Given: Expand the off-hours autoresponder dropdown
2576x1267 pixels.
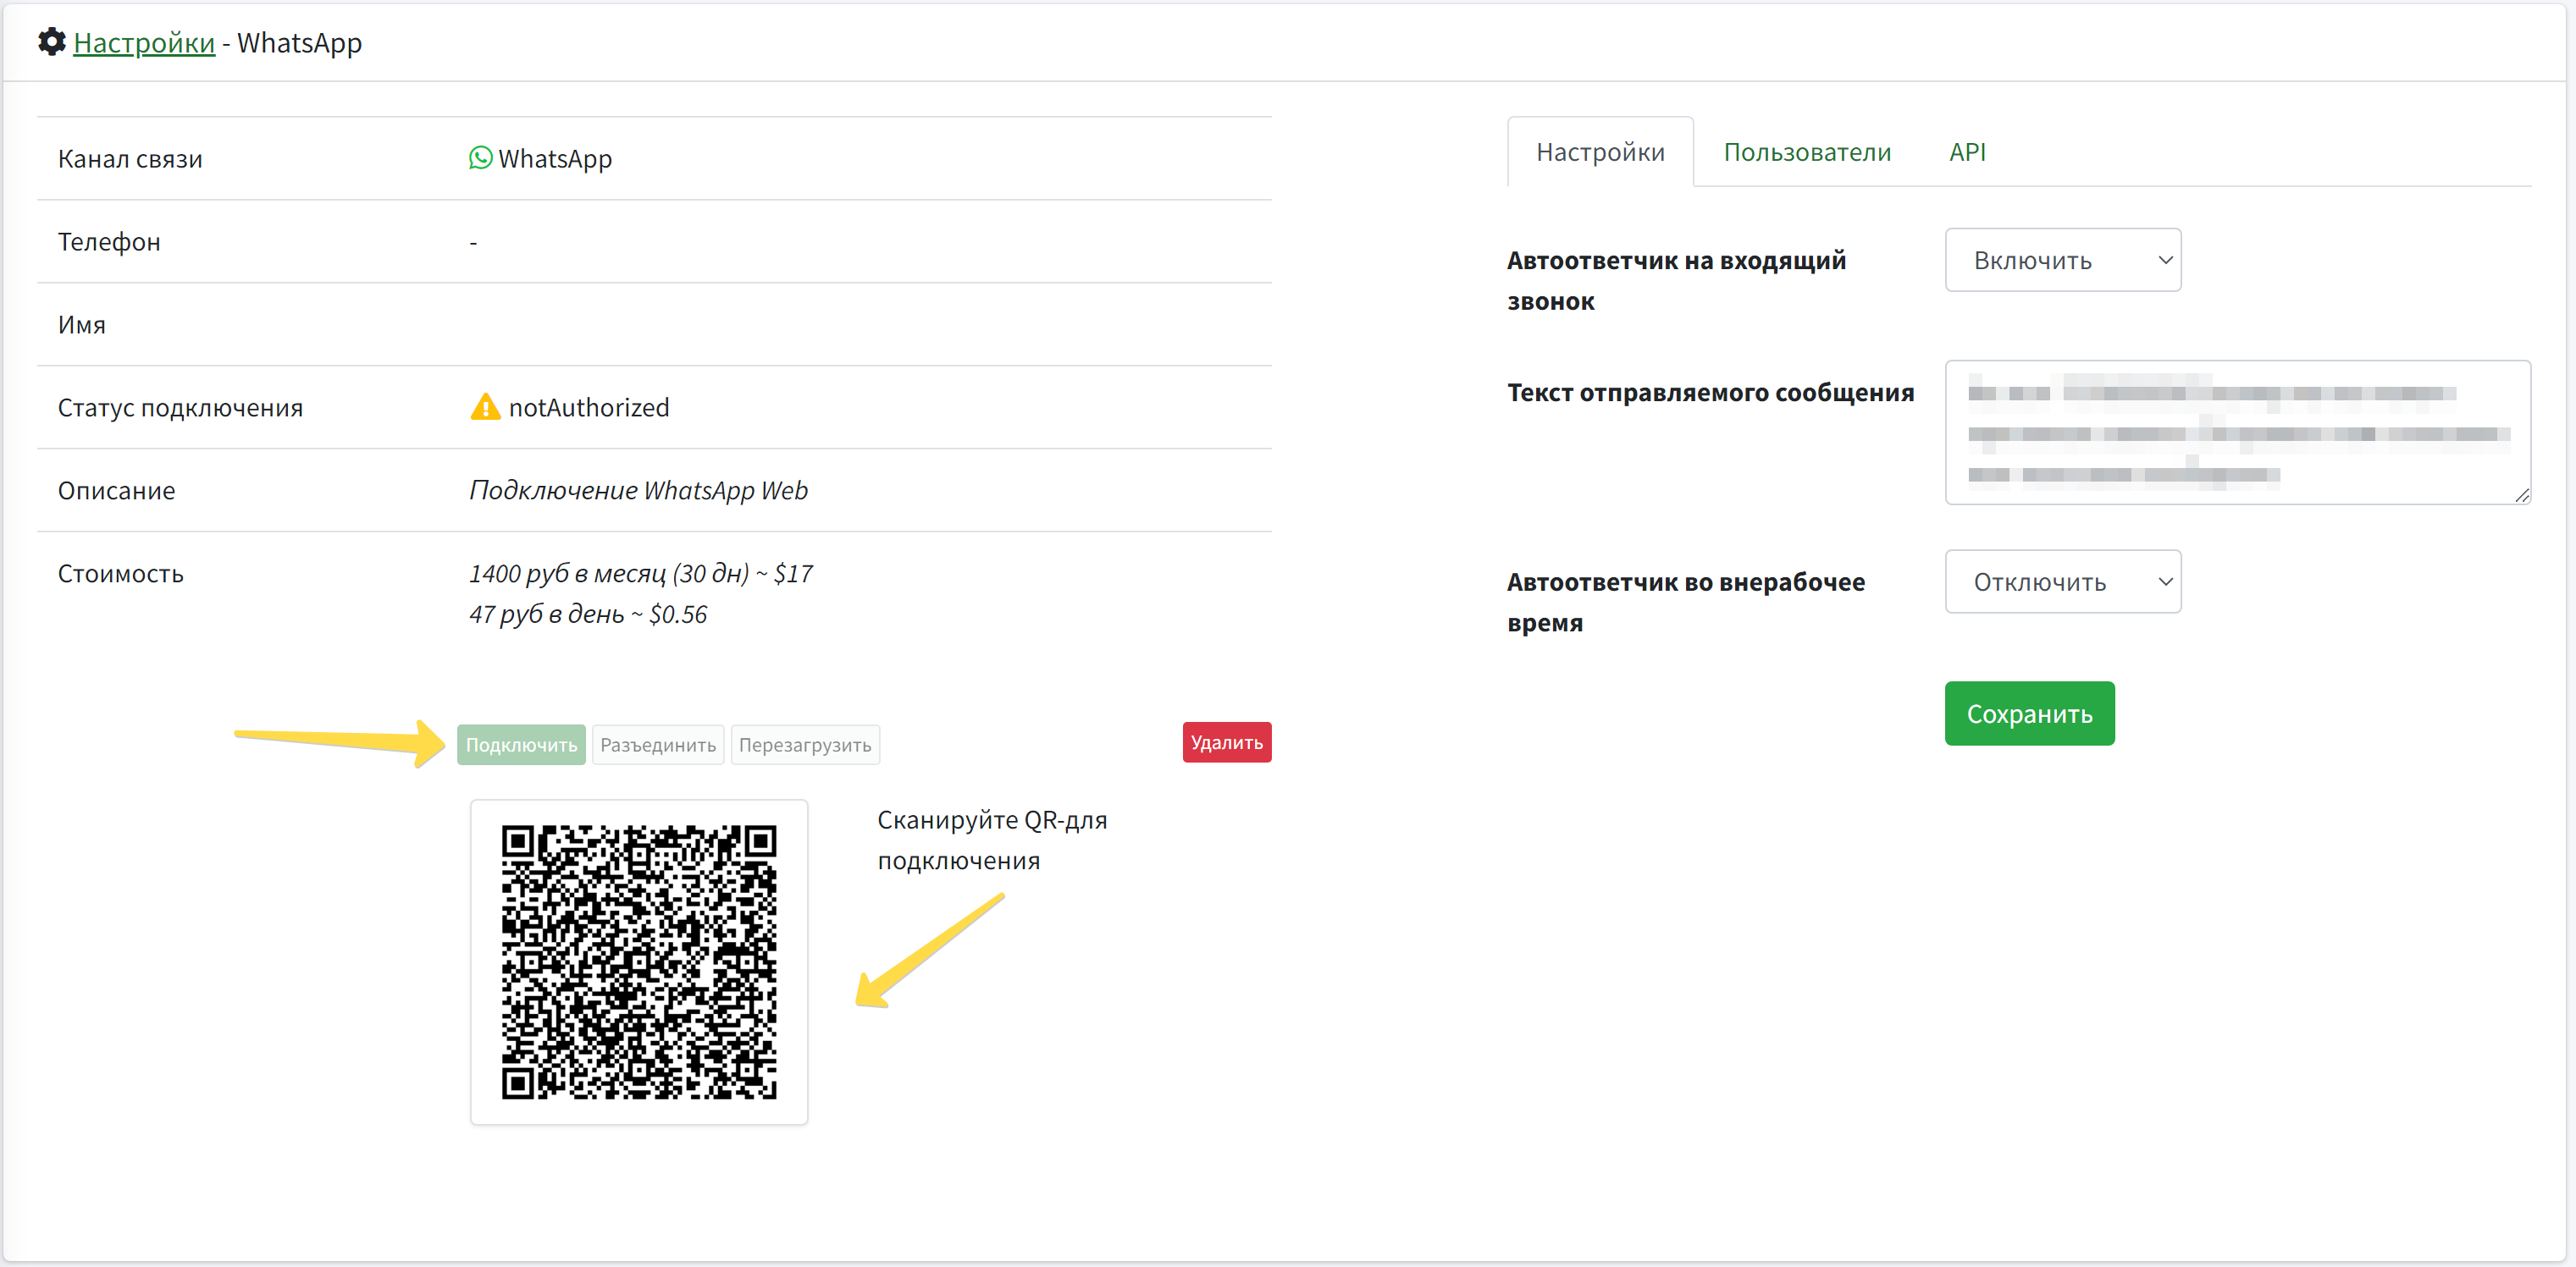Looking at the screenshot, I should point(2062,581).
